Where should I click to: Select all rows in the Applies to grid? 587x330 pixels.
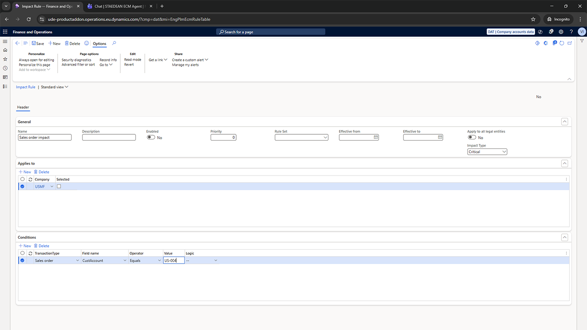coord(22,179)
